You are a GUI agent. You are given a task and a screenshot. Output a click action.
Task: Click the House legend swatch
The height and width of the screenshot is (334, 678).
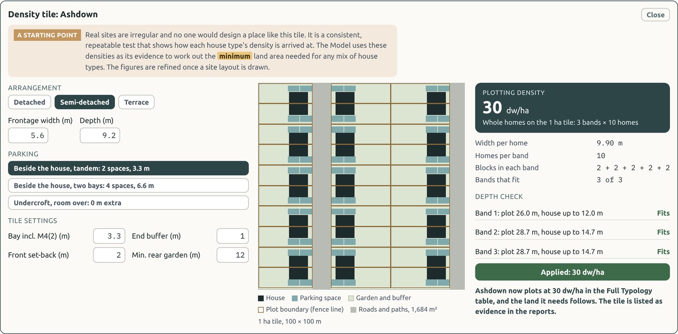(x=261, y=298)
